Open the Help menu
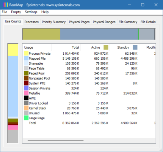 coord(45,12)
